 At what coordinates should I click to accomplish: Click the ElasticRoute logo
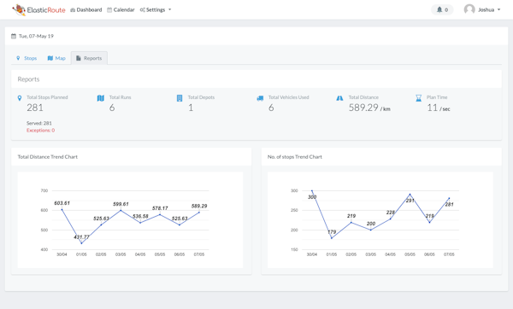pyautogui.click(x=38, y=9)
